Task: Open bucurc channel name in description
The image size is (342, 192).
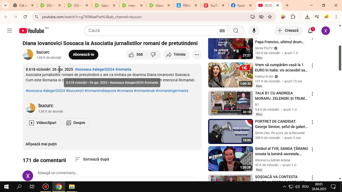Action: [x=46, y=106]
